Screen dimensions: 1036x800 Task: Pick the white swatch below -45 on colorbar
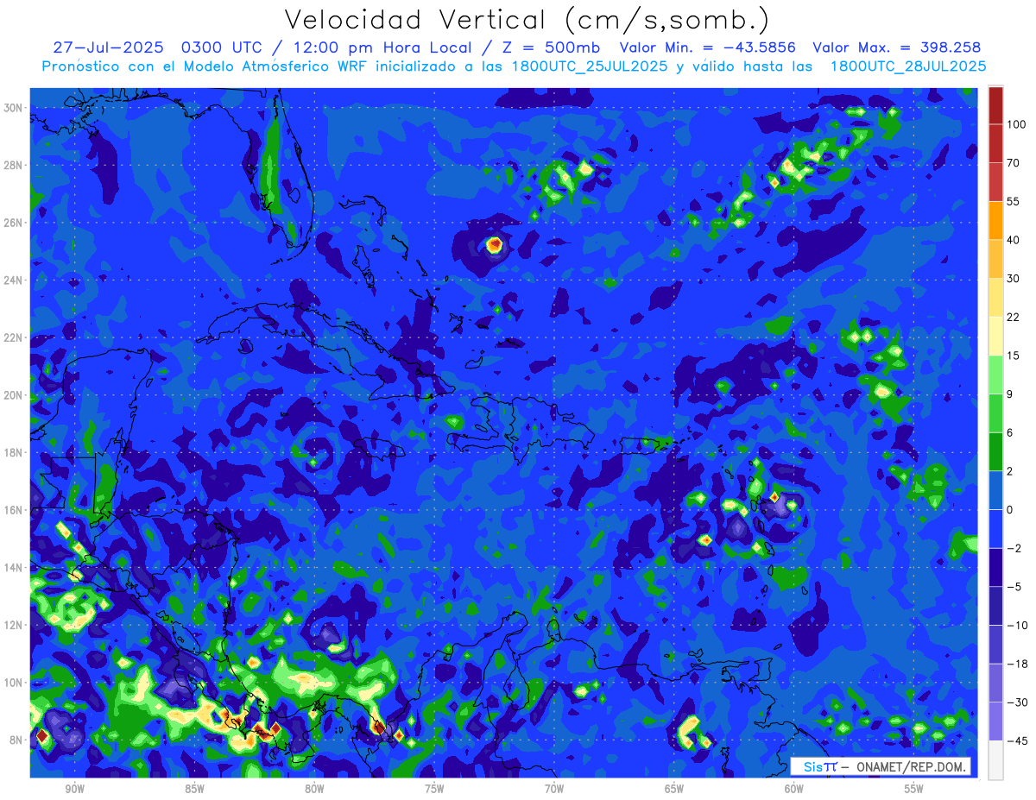995,759
